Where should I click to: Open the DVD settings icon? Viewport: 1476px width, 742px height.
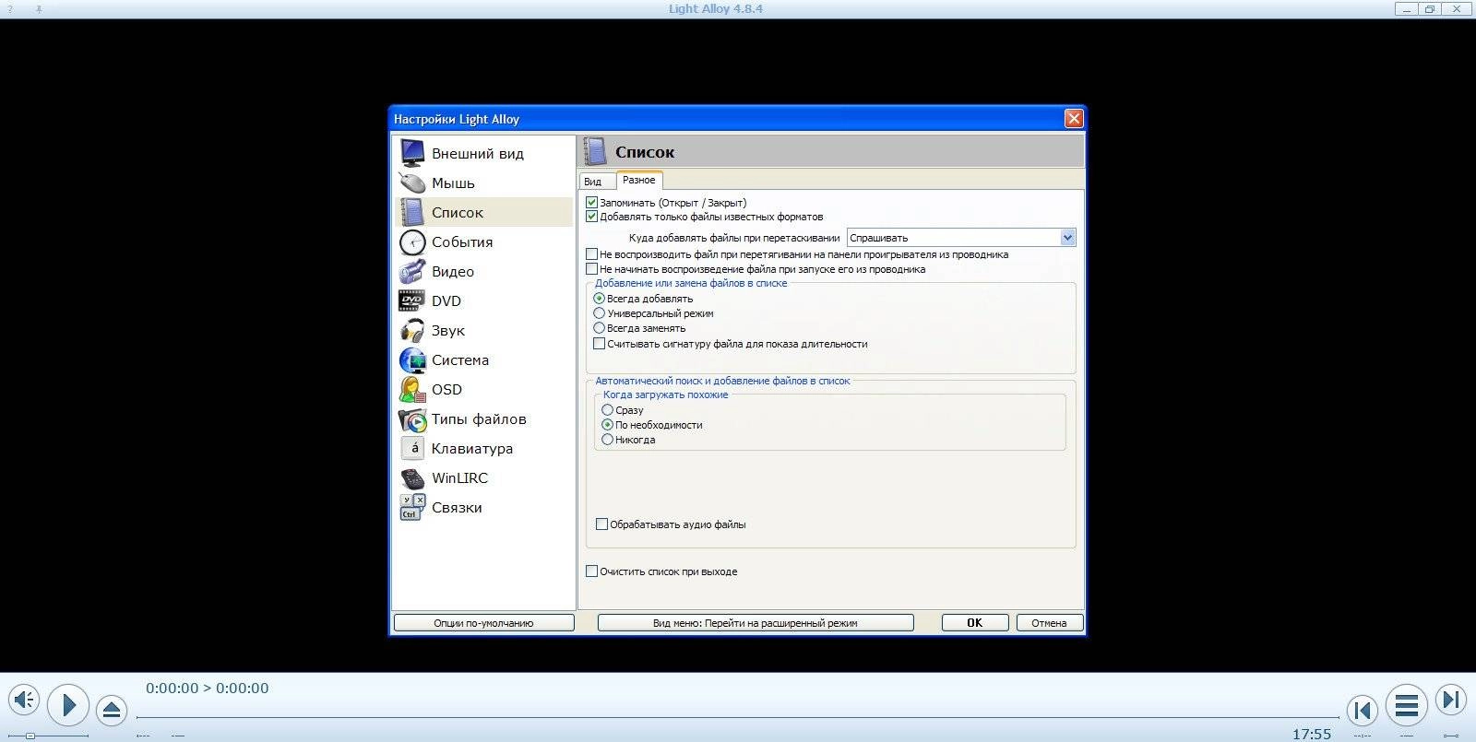point(412,300)
